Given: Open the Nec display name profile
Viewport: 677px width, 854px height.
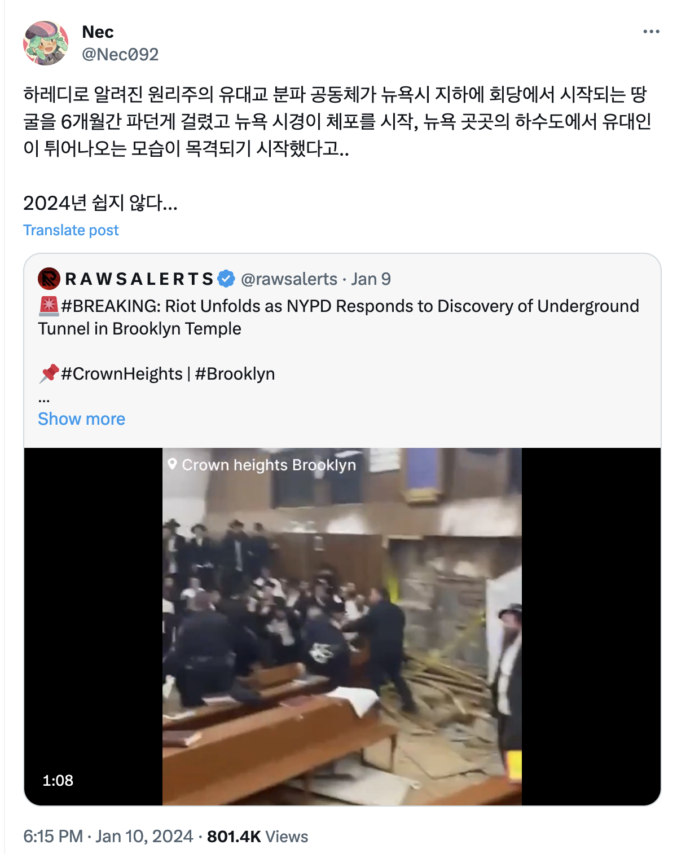Looking at the screenshot, I should (x=98, y=32).
